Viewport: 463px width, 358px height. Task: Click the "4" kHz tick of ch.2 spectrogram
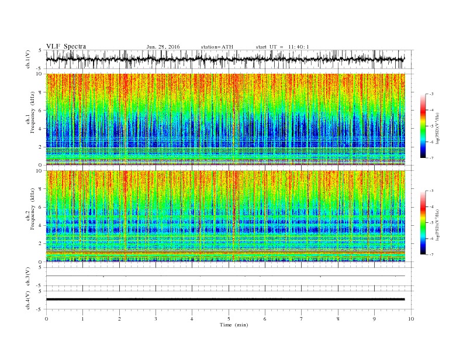[41, 225]
